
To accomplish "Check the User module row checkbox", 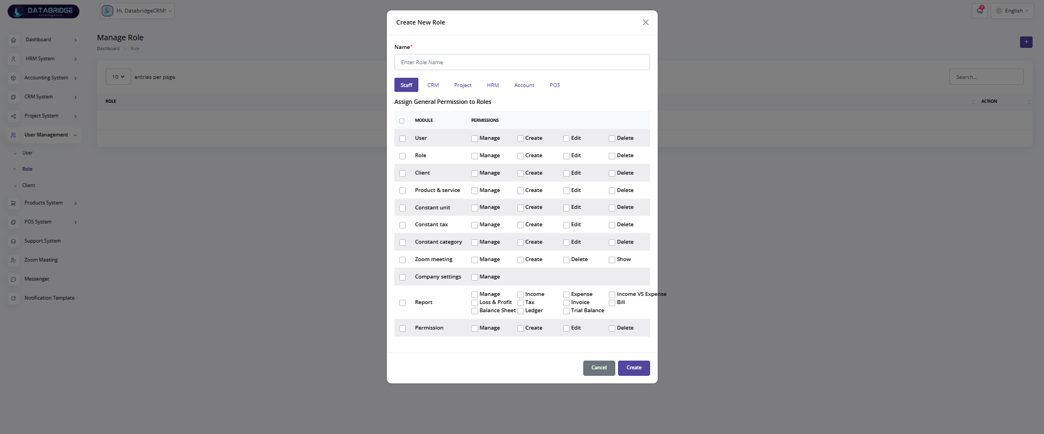I will (x=403, y=139).
